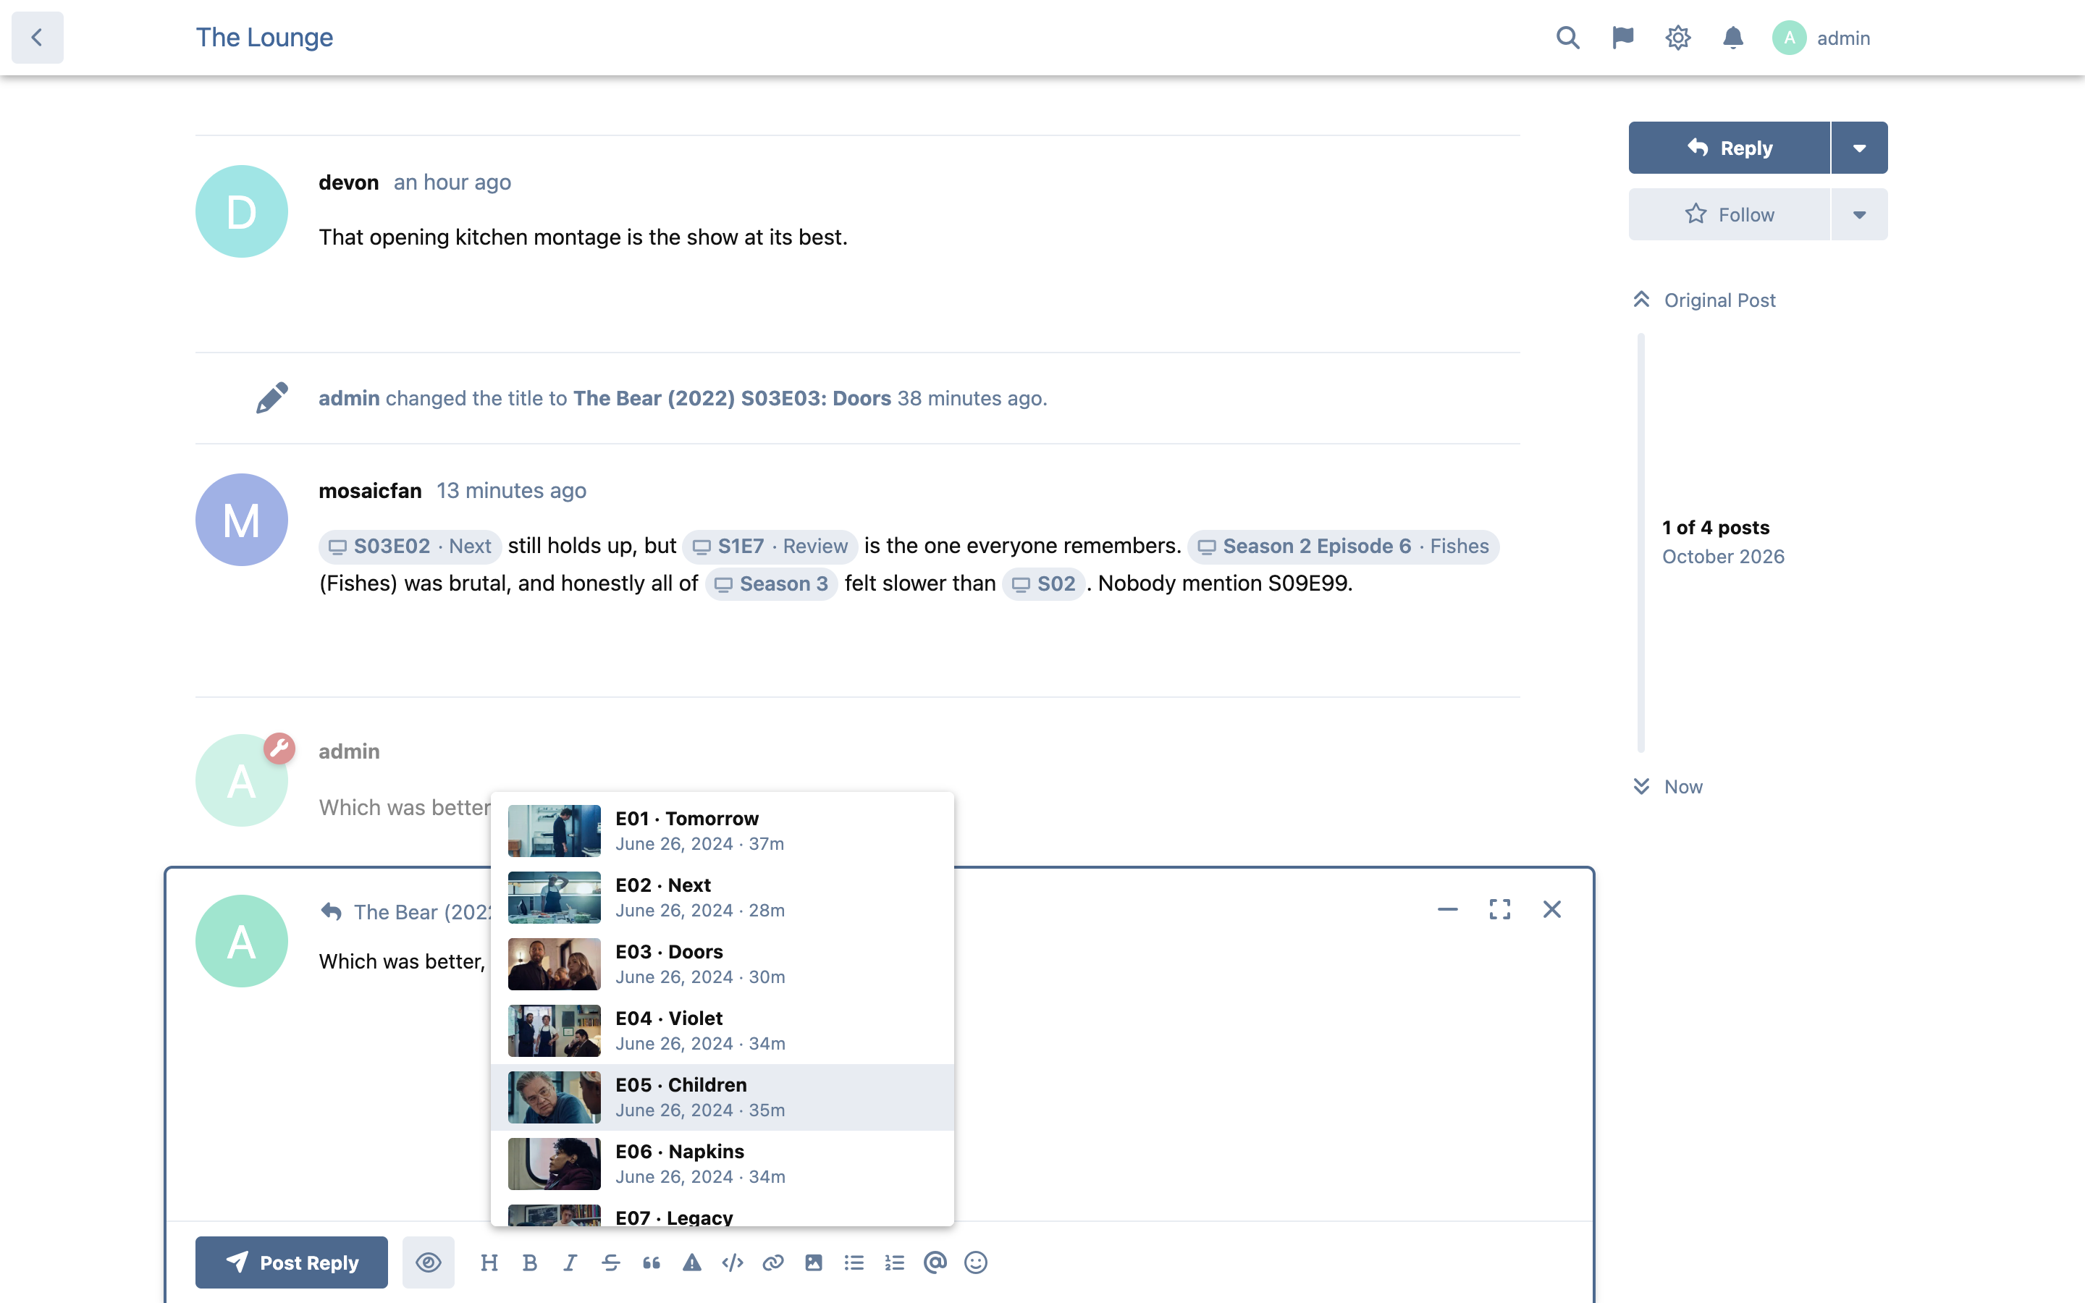This screenshot has height=1303, width=2085.
Task: Open The Lounge title link
Action: tap(264, 37)
